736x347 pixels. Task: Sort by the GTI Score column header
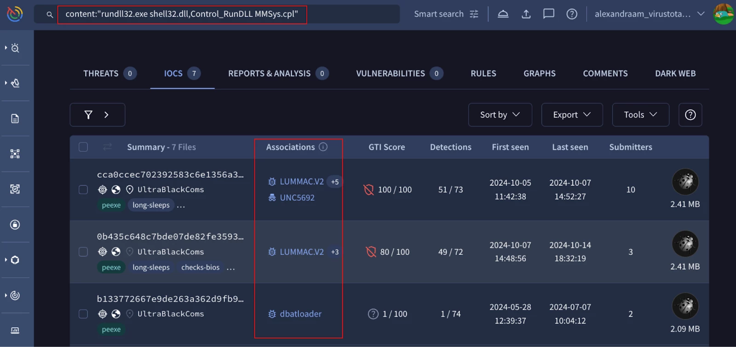(387, 147)
